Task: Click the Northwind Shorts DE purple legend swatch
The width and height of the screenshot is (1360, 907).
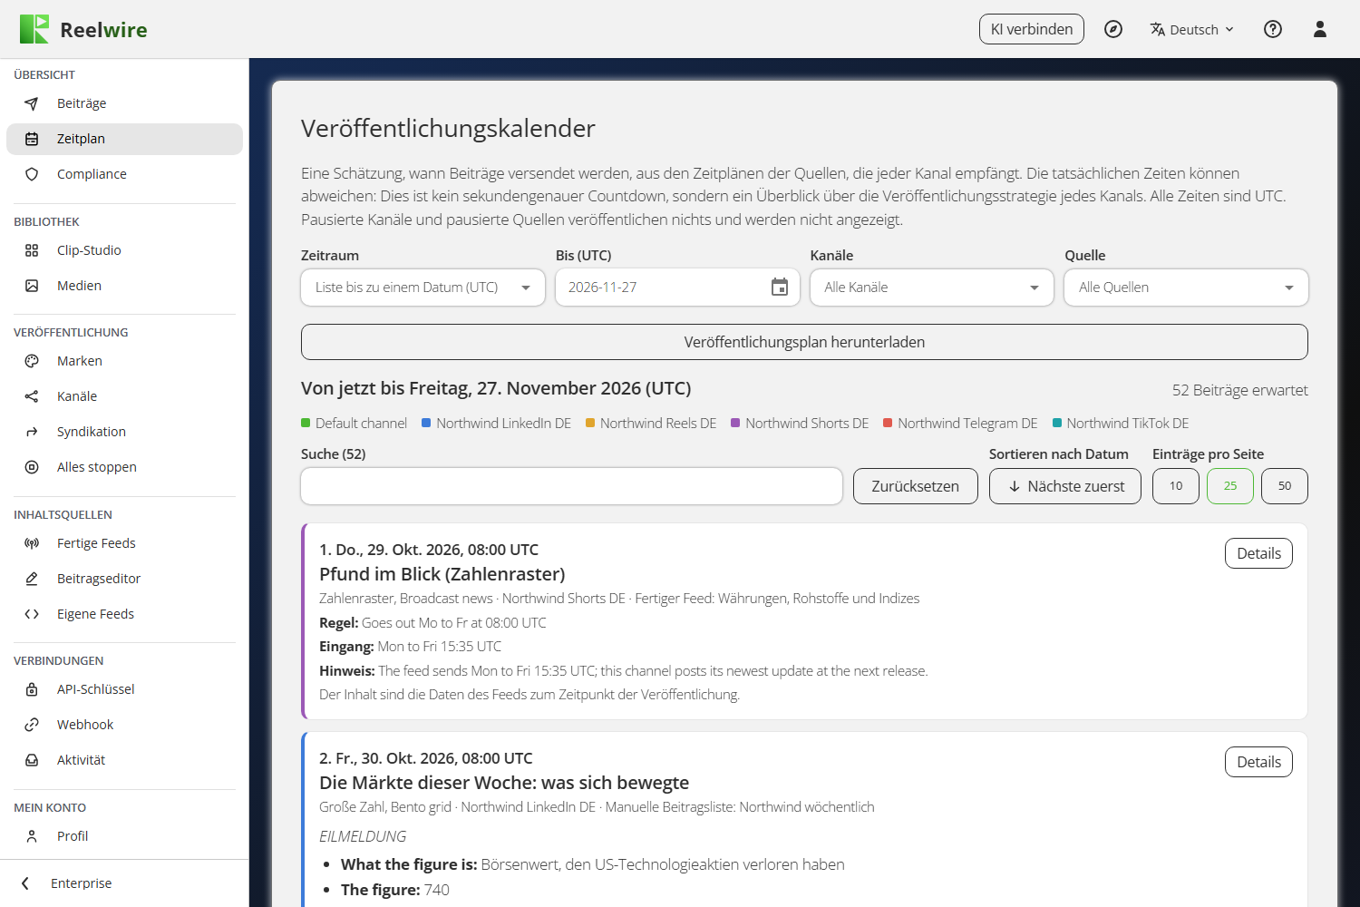Action: coord(735,423)
